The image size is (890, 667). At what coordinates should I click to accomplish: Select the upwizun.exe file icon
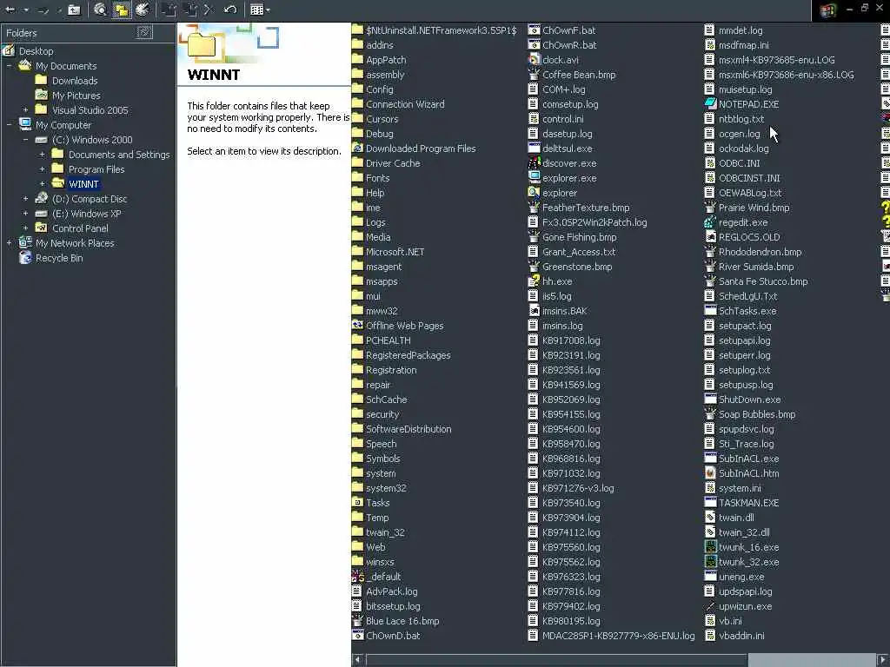pos(710,605)
